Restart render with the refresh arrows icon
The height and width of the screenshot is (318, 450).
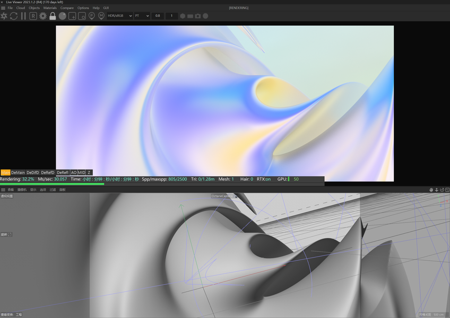click(14, 16)
